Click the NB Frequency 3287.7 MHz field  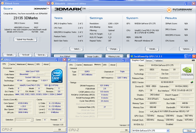[122, 78]
